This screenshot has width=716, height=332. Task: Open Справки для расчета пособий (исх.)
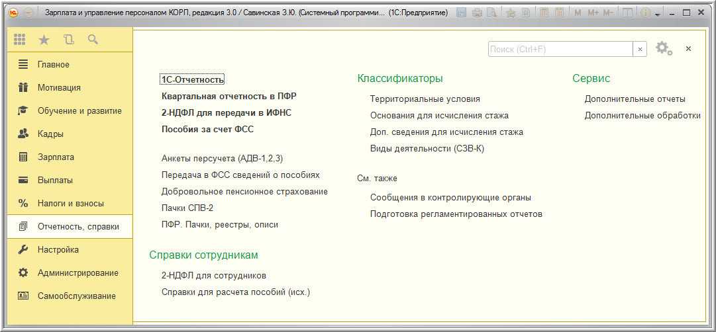click(236, 292)
